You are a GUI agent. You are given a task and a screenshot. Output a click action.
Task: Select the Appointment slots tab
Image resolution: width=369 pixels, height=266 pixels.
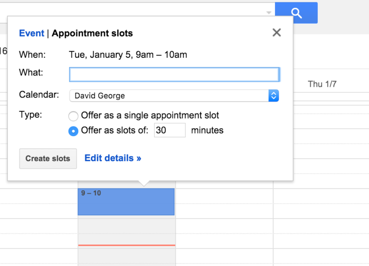92,33
